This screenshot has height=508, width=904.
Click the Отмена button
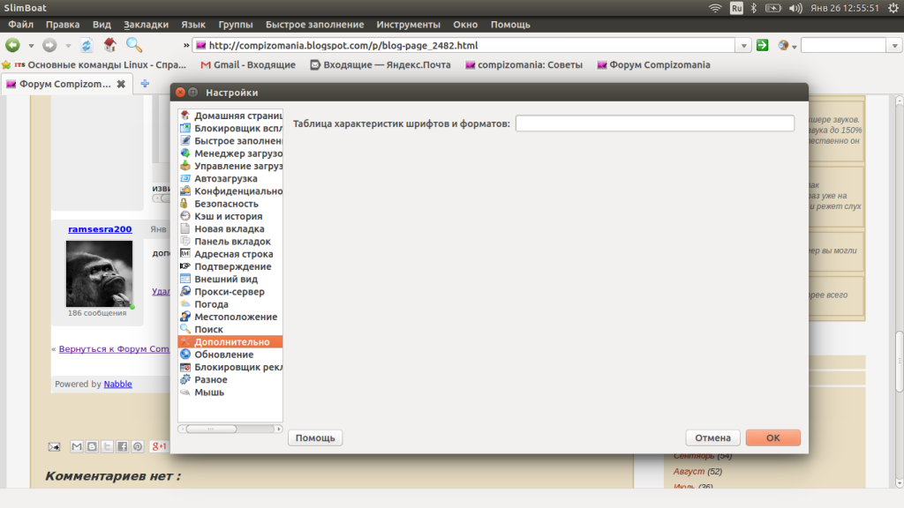(712, 437)
